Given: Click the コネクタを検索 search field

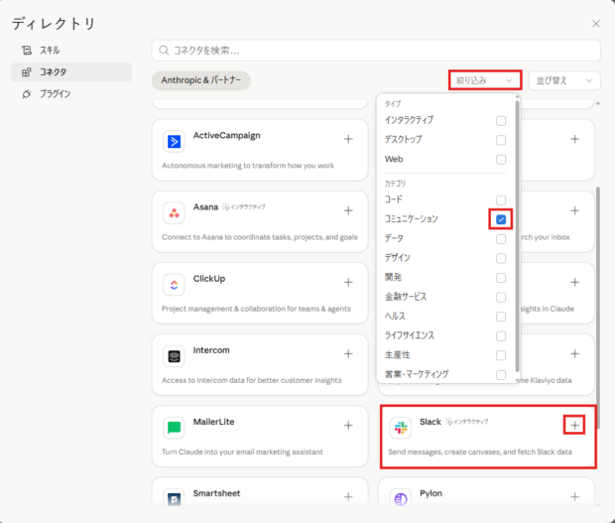Looking at the screenshot, I should (x=377, y=50).
